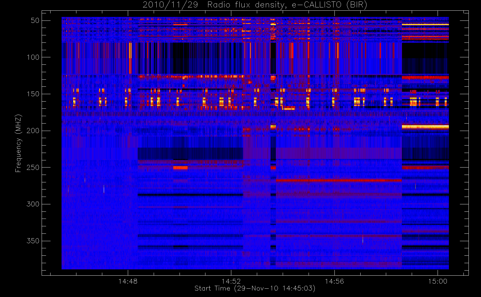Click the plot title '2010/11/29 Radio flux density, e-CALLISTO (BIR)'
The width and height of the screenshot is (481, 297).
[x=255, y=5]
